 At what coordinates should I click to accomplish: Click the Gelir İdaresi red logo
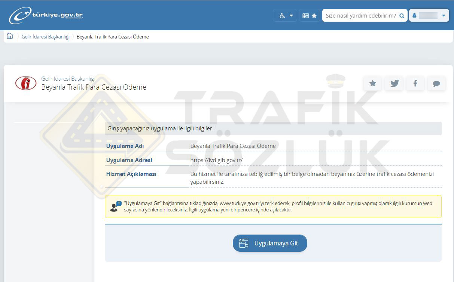click(x=26, y=83)
